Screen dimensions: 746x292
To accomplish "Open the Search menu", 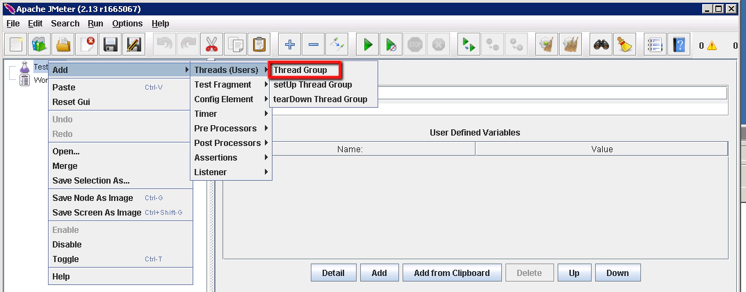I will click(x=65, y=24).
